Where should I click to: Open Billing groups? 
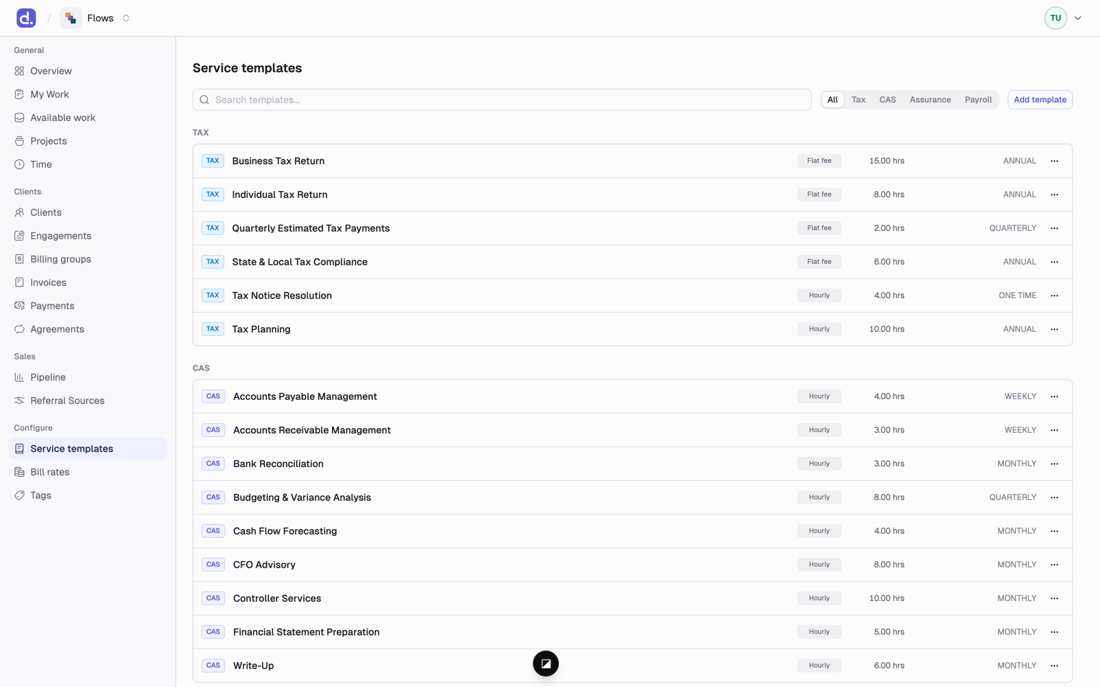88,259
